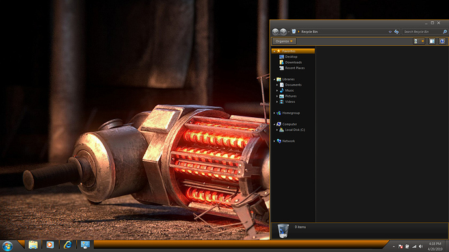Open Action Center flag icon in tray
Image resolution: width=449 pixels, height=252 pixels.
[x=401, y=247]
